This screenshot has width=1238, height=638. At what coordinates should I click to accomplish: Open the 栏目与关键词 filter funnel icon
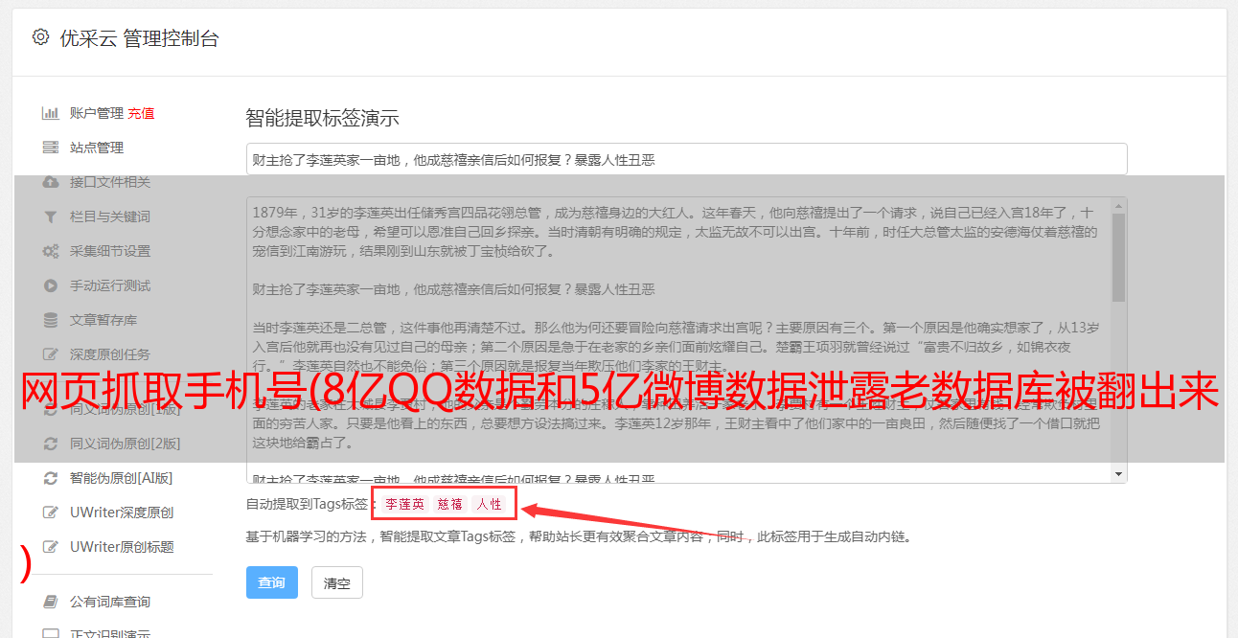point(51,216)
